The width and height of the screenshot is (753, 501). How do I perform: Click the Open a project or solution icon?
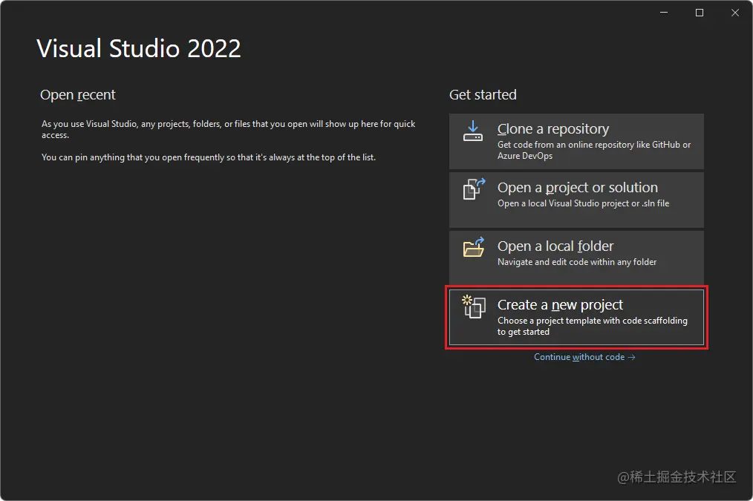pyautogui.click(x=473, y=190)
